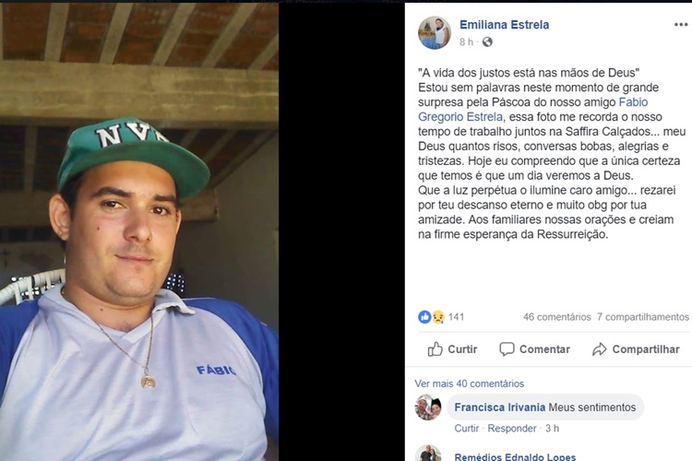Open the three-dot post options menu

click(681, 24)
